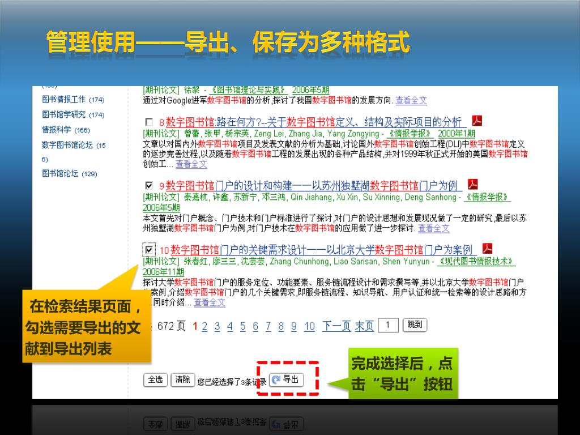580x435 pixels.
Task: Go to page 8 of results
Action: click(281, 326)
